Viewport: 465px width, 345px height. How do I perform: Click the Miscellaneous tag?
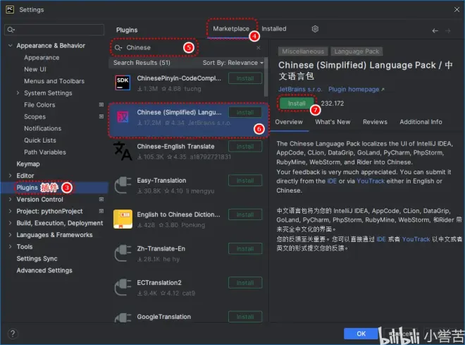click(x=303, y=52)
